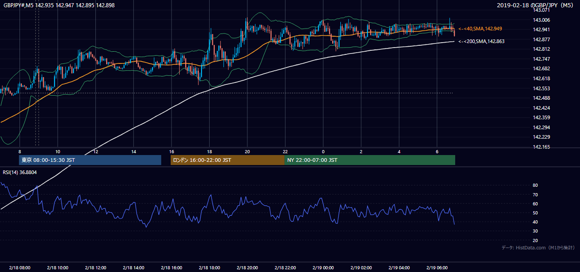Select the orange 40 SMA label 142.949
Image resolution: width=580 pixels, height=272 pixels.
(480, 29)
